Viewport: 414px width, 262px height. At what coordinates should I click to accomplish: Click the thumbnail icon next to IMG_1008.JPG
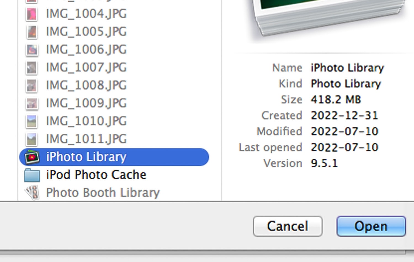click(x=31, y=85)
